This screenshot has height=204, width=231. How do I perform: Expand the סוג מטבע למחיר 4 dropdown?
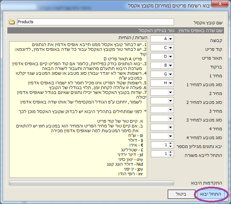click(x=171, y=136)
